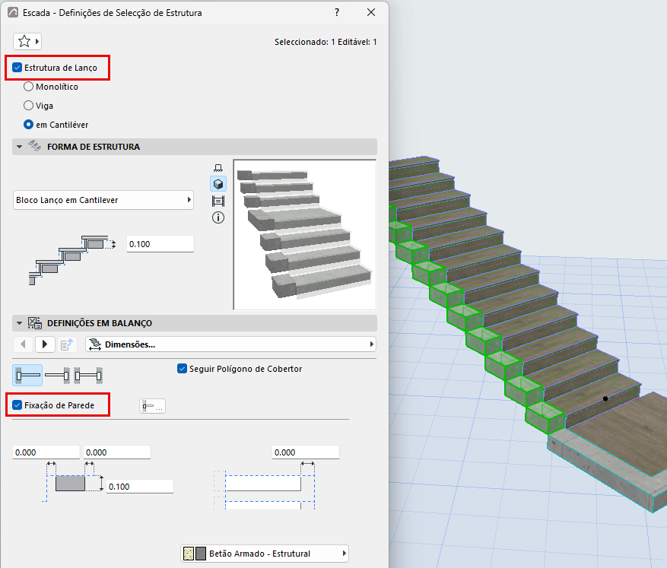This screenshot has height=568, width=667.
Task: Edit step thickness field 0.100 near diagram
Action: (x=160, y=244)
